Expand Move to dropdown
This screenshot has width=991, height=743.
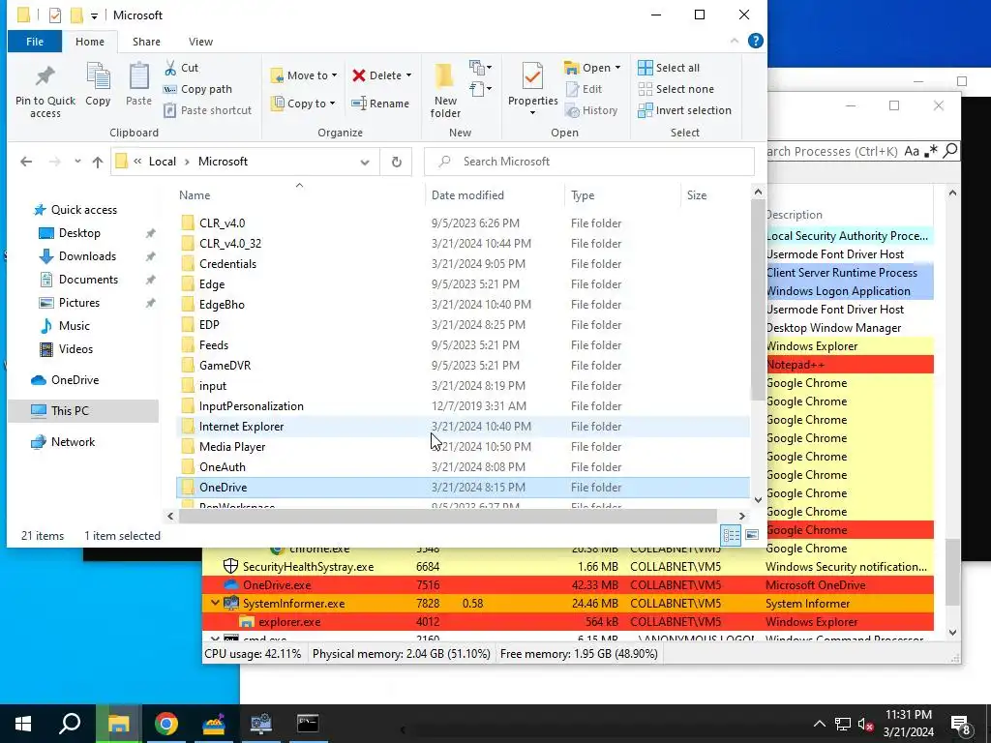tap(334, 75)
